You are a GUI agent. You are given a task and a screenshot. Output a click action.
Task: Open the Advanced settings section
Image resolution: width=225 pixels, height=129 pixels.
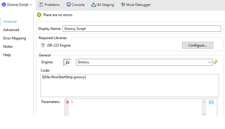tap(11, 30)
